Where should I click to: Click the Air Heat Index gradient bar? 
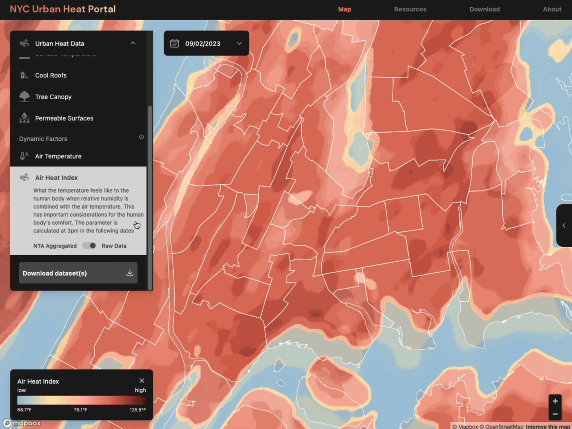coord(81,400)
